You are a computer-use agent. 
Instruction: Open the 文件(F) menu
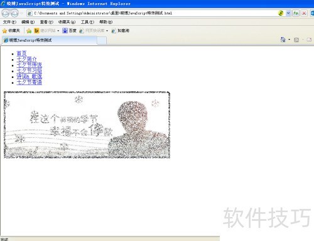pos(9,22)
